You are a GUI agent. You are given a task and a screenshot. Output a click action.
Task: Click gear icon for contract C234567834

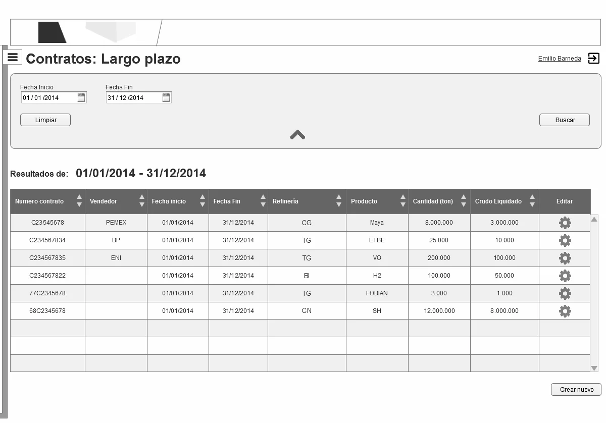(x=565, y=240)
